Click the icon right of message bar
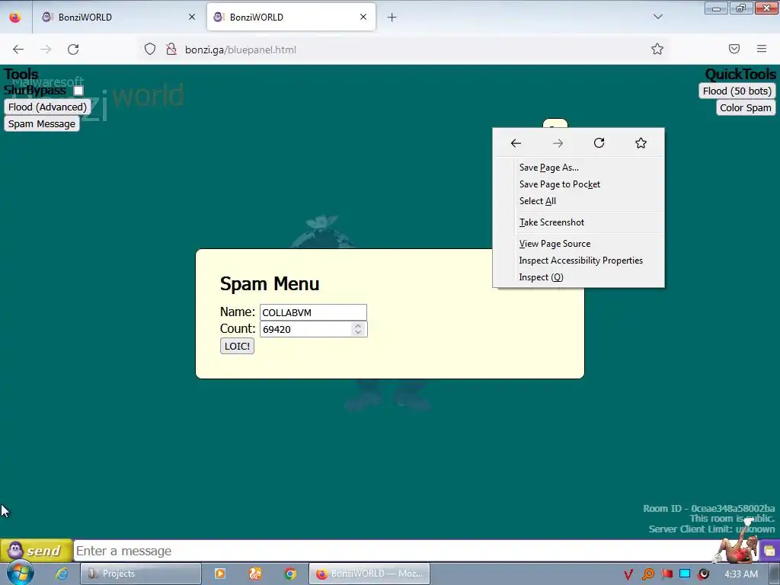This screenshot has width=780, height=585. tap(769, 551)
